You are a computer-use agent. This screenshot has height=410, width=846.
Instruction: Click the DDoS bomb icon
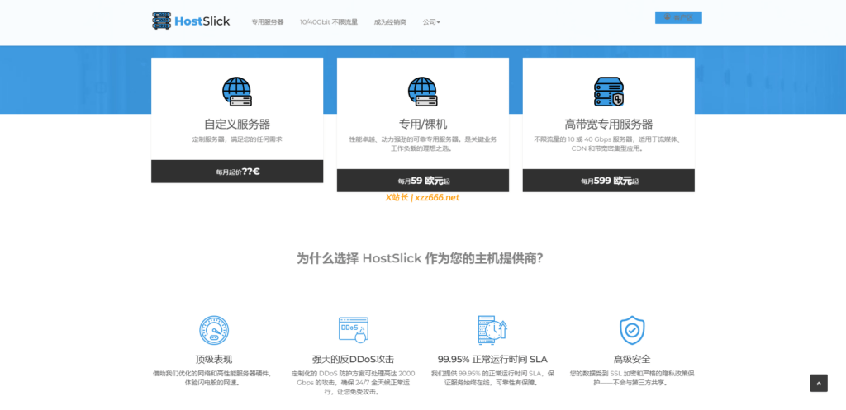click(x=354, y=330)
